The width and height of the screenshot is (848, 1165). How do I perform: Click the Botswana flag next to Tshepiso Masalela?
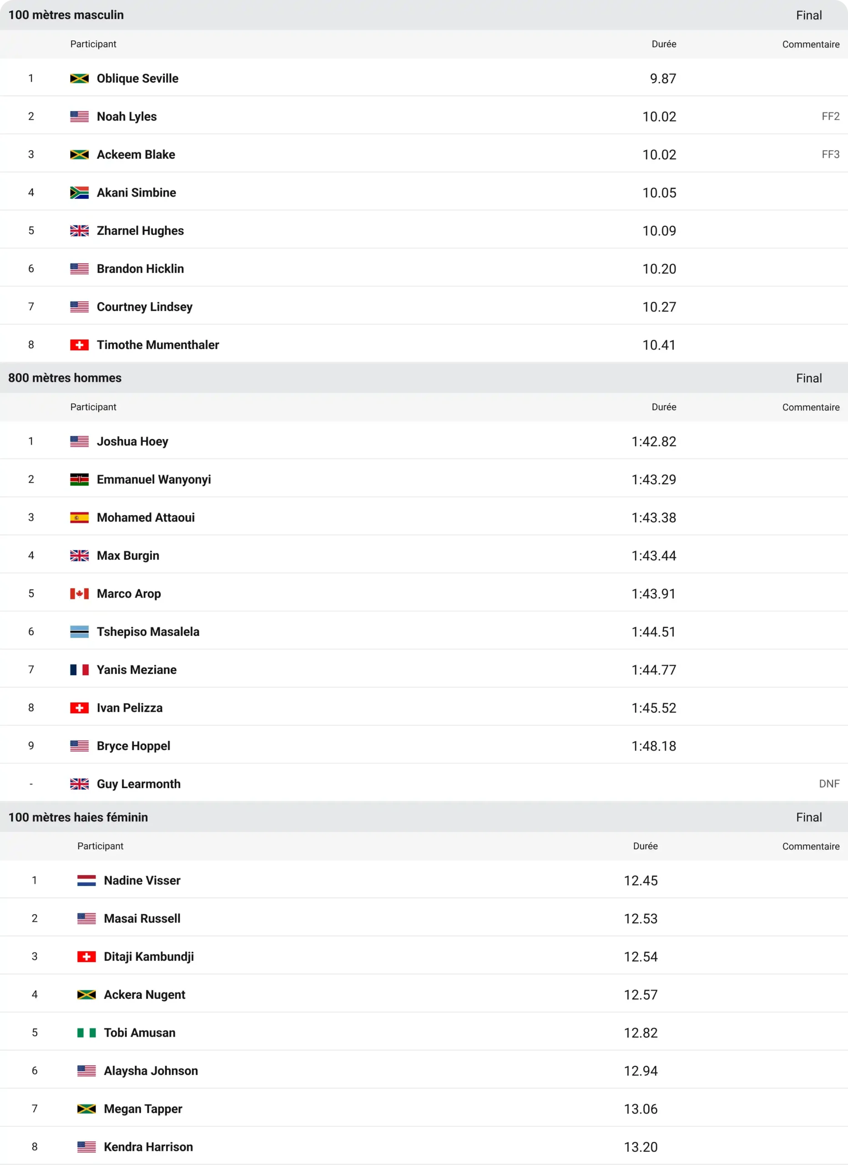79,631
